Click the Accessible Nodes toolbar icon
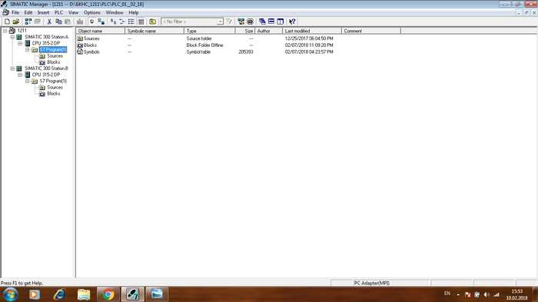 [28, 22]
